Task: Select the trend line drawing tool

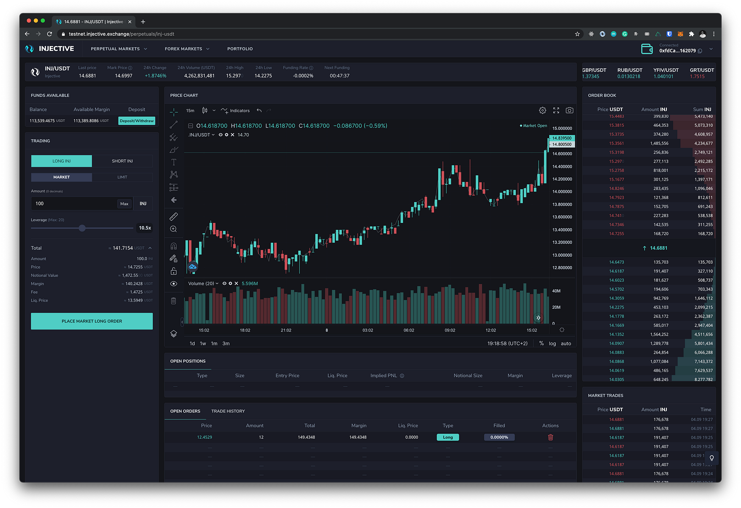Action: click(174, 125)
